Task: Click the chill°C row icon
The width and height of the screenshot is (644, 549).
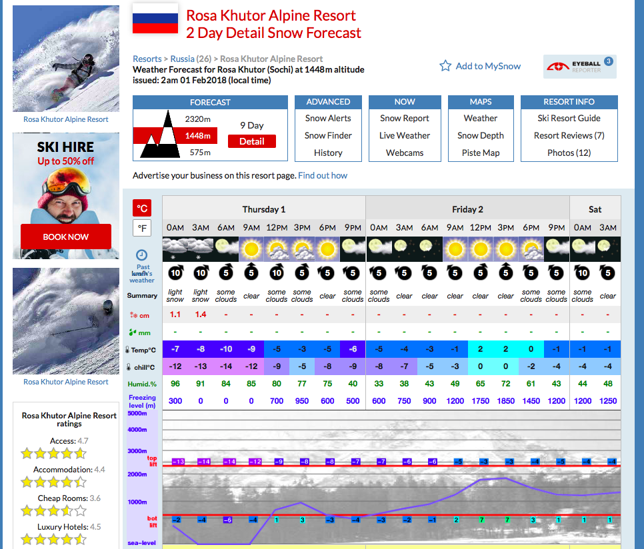Action: (129, 367)
